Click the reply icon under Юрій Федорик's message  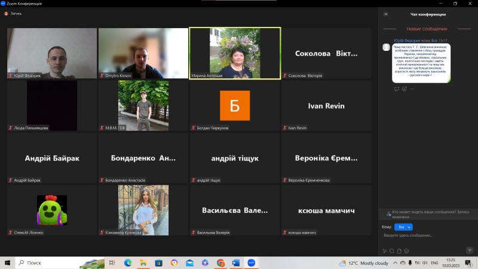point(397,89)
